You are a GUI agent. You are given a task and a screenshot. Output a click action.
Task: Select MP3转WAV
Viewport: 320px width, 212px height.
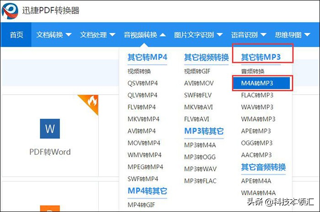200,169
